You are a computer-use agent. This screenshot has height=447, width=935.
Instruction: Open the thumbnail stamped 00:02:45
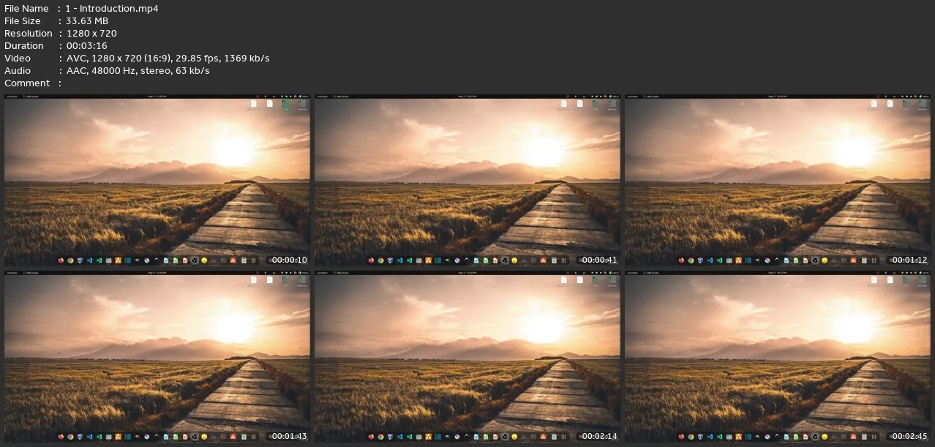(x=778, y=356)
